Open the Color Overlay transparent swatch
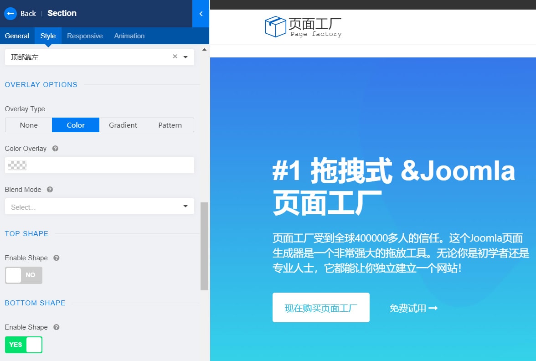The image size is (536, 361). (x=17, y=165)
